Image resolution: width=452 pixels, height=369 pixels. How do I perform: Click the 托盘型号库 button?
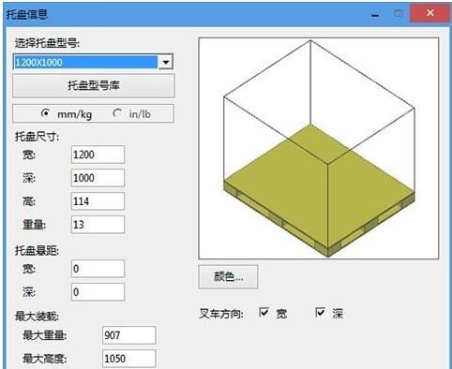click(94, 85)
